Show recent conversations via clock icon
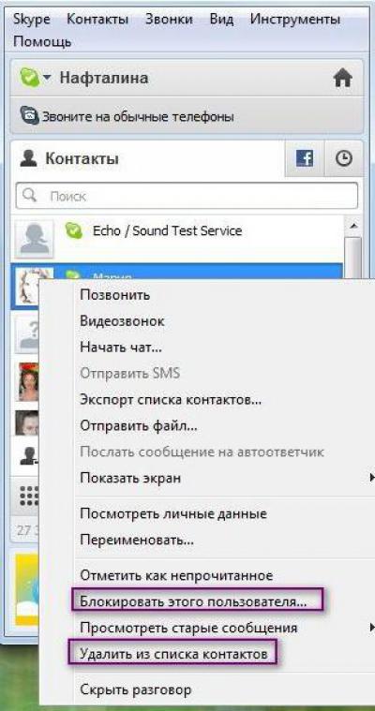375x711 pixels. pyautogui.click(x=344, y=158)
